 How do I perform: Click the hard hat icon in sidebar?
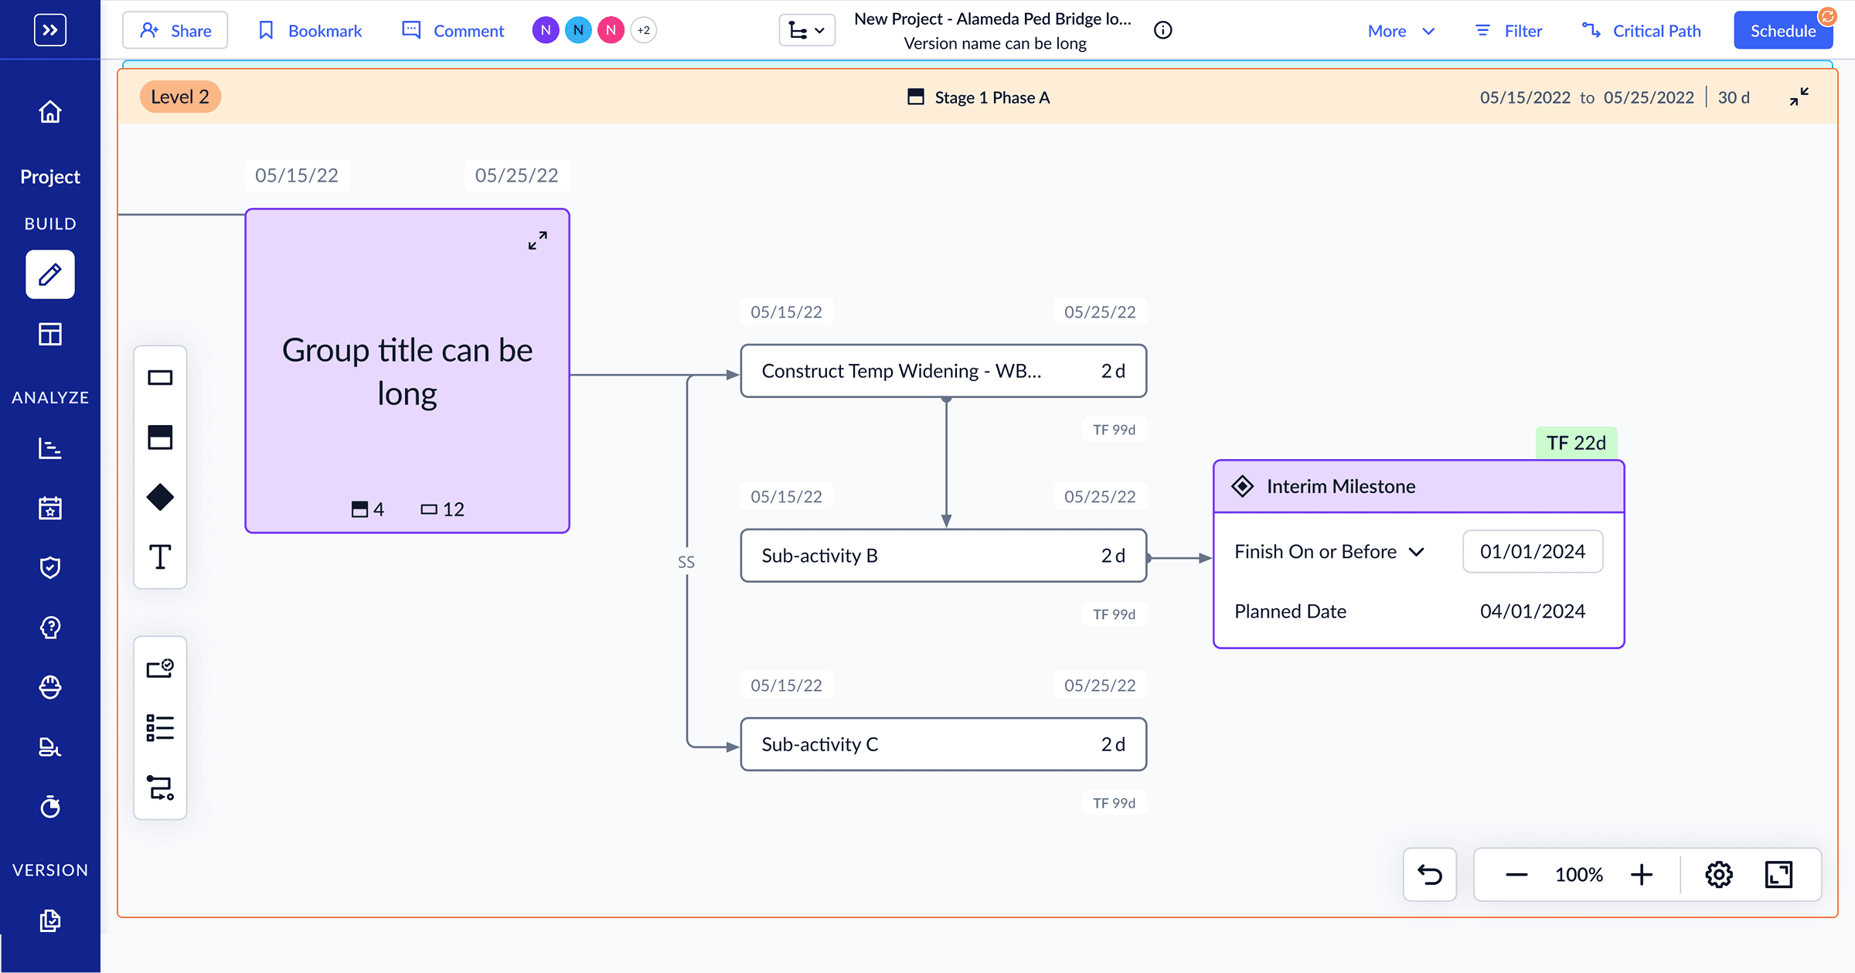50,687
